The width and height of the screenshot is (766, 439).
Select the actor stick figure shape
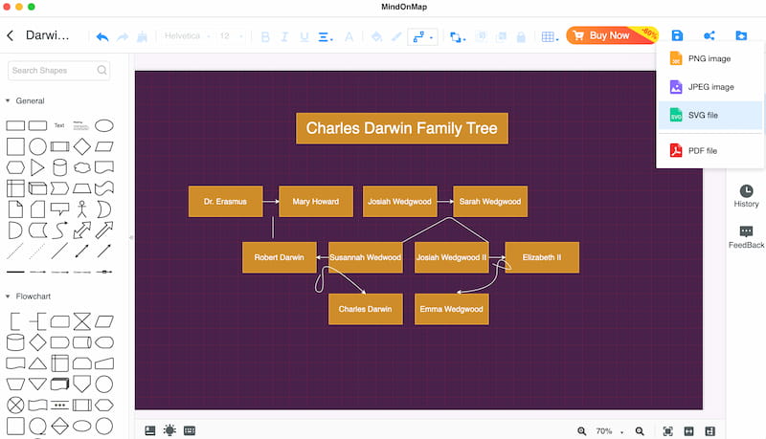82,209
